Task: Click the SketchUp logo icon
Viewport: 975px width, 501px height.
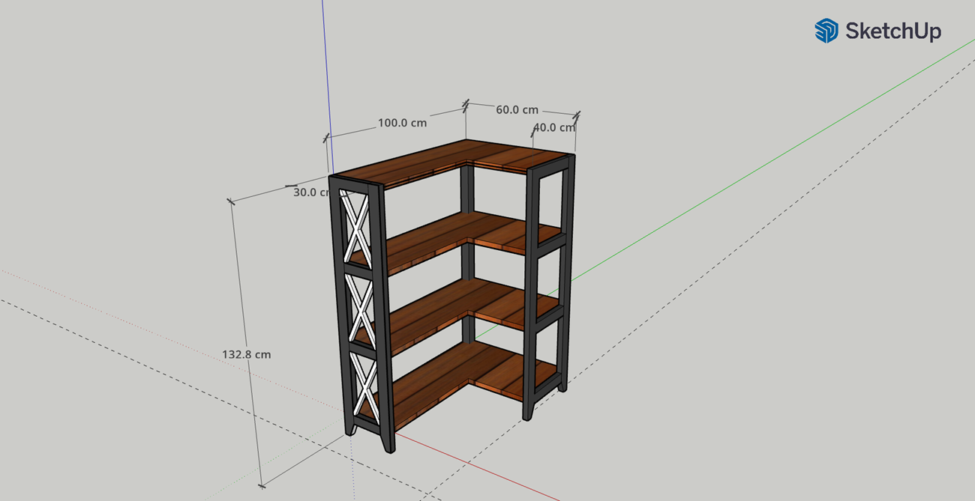Action: click(x=826, y=31)
